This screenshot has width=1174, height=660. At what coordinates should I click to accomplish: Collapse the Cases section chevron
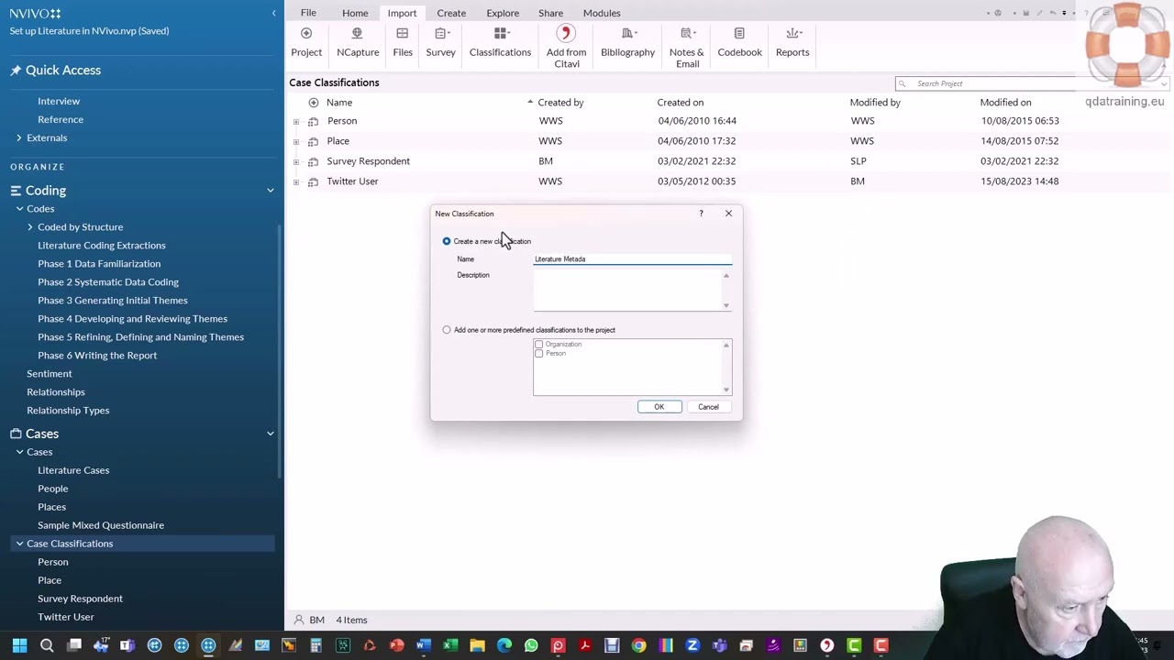(x=270, y=434)
